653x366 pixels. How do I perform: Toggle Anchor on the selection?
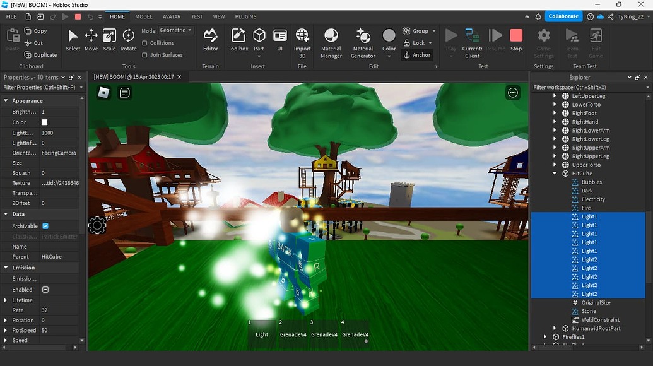coord(418,55)
